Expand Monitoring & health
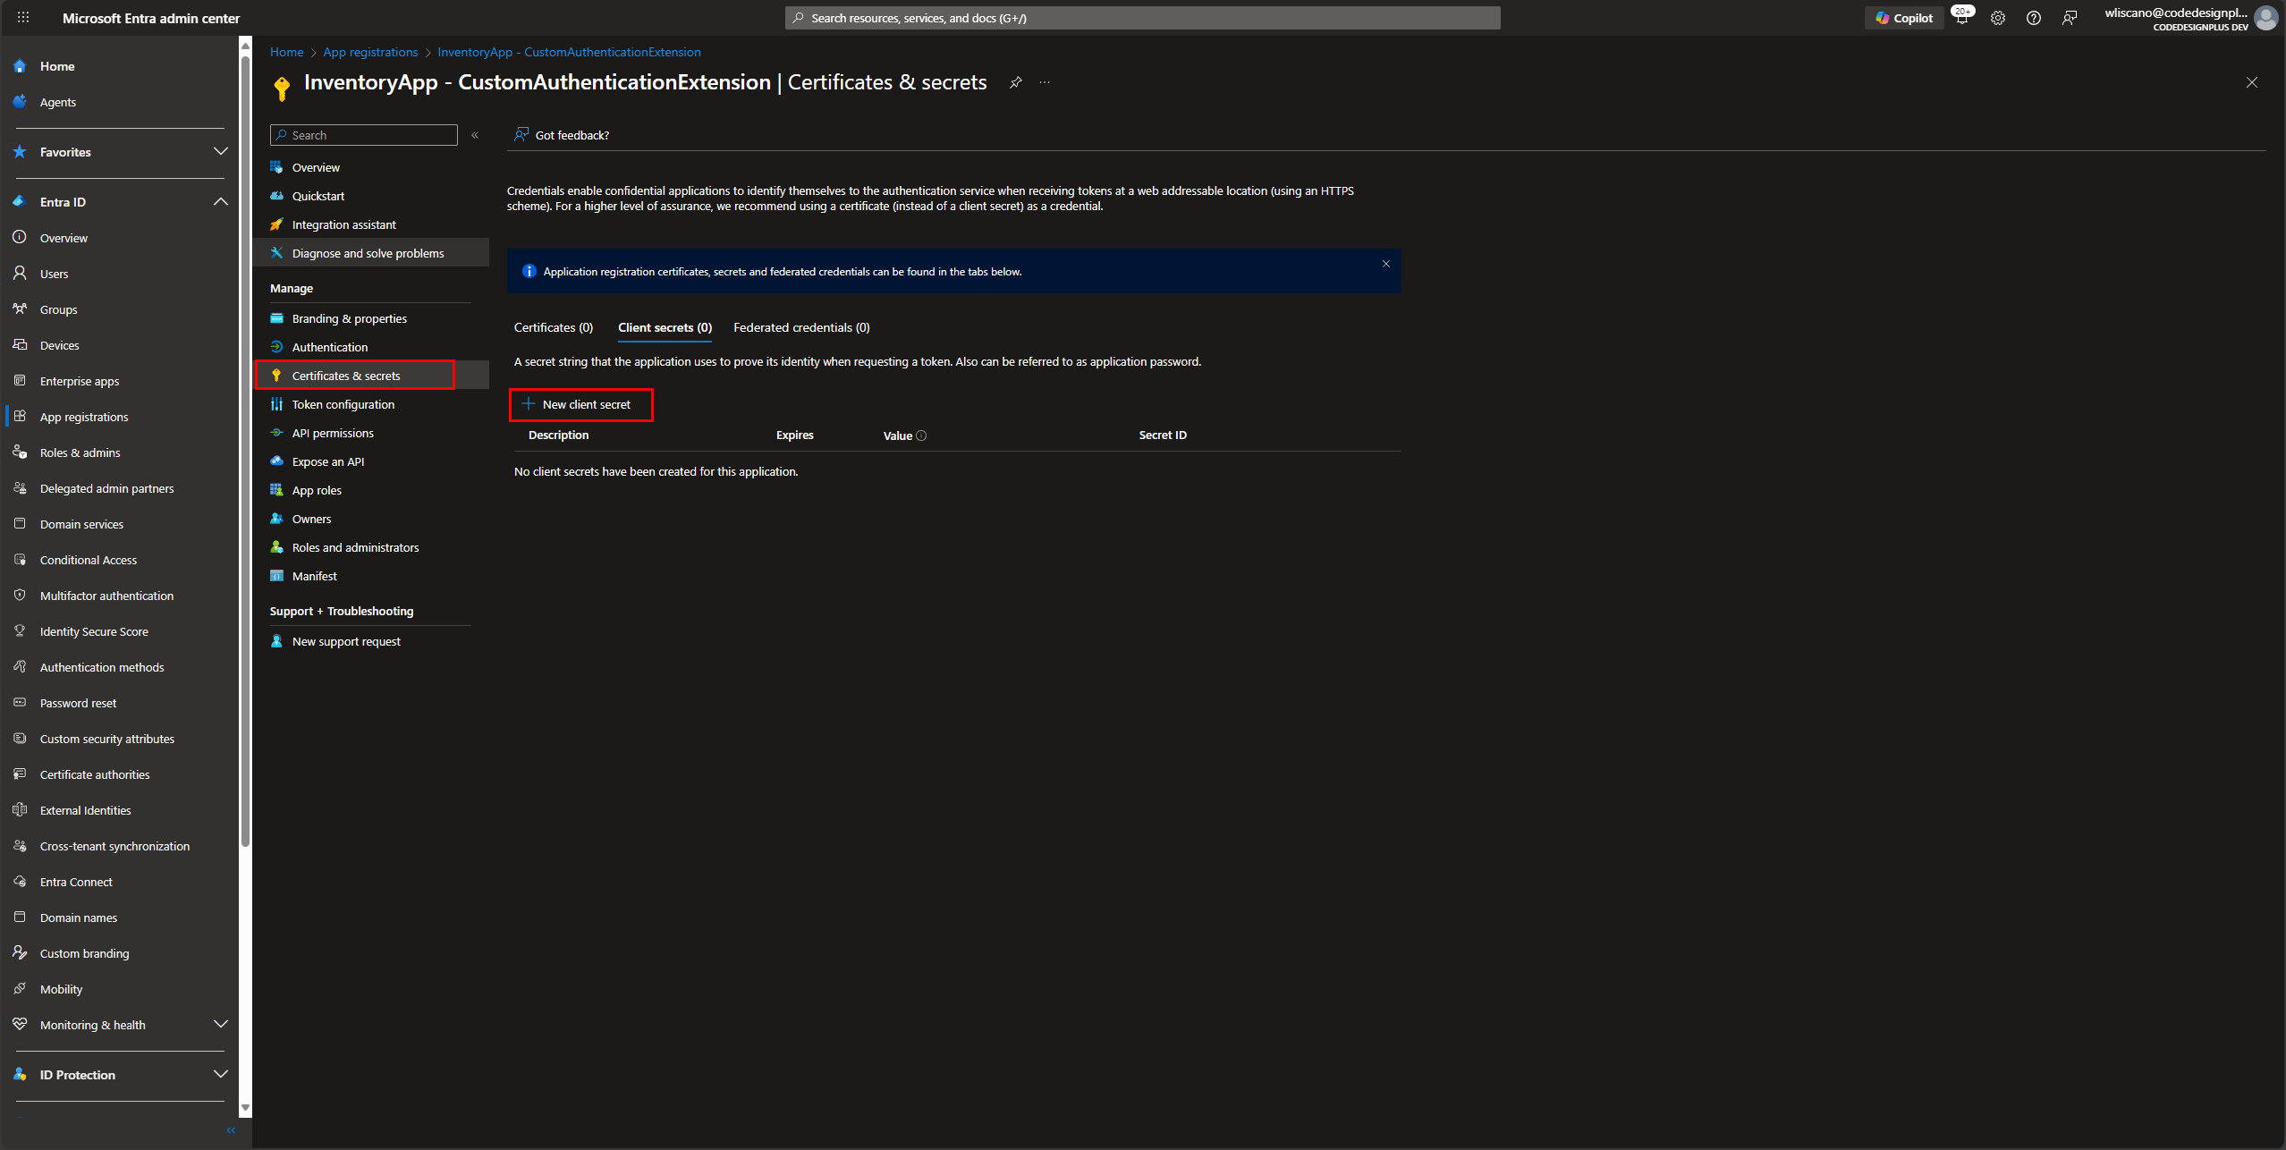Image resolution: width=2286 pixels, height=1150 pixels. (220, 1024)
